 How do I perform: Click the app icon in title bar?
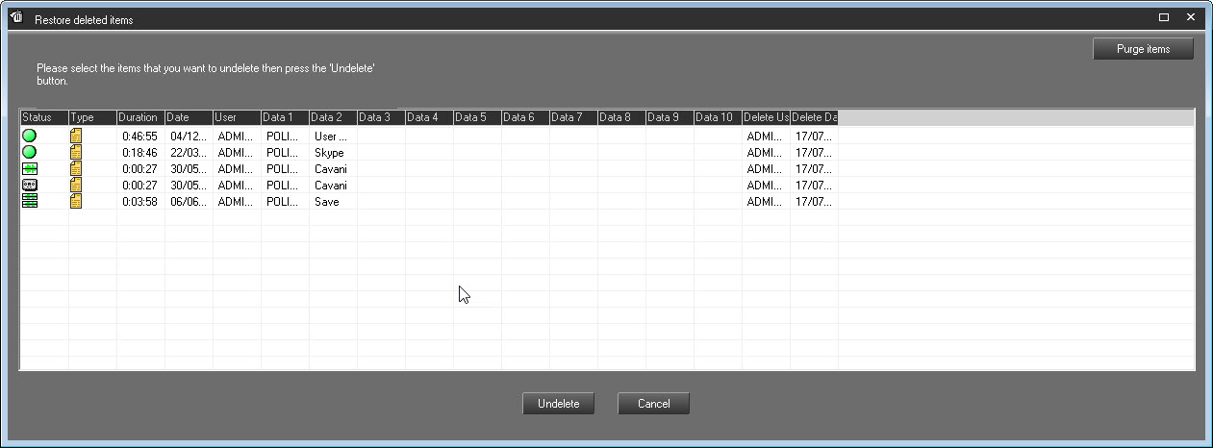click(16, 18)
